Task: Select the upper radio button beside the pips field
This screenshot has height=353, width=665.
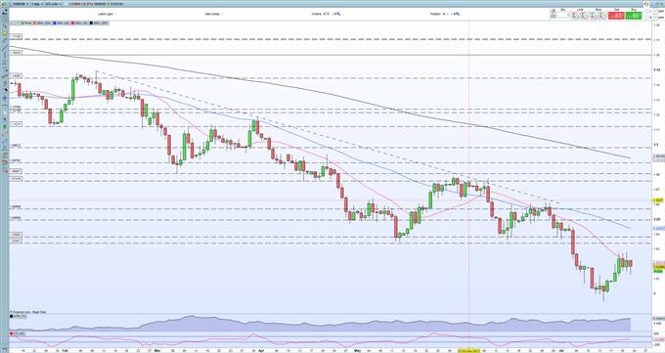Action: click(646, 11)
